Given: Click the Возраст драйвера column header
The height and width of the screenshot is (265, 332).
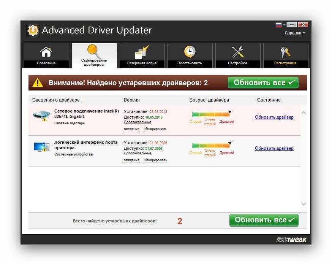Looking at the screenshot, I should click(209, 100).
